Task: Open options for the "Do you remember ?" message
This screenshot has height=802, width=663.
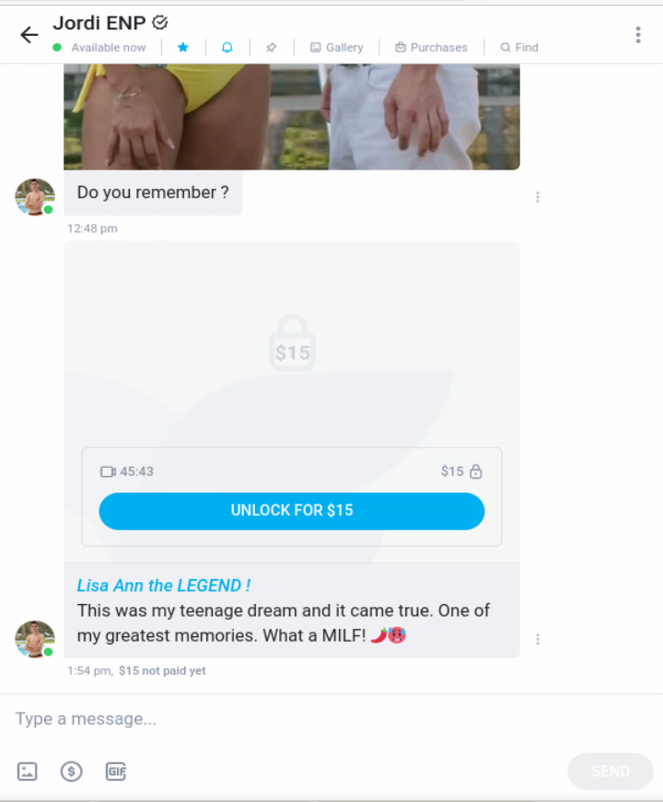Action: [538, 197]
